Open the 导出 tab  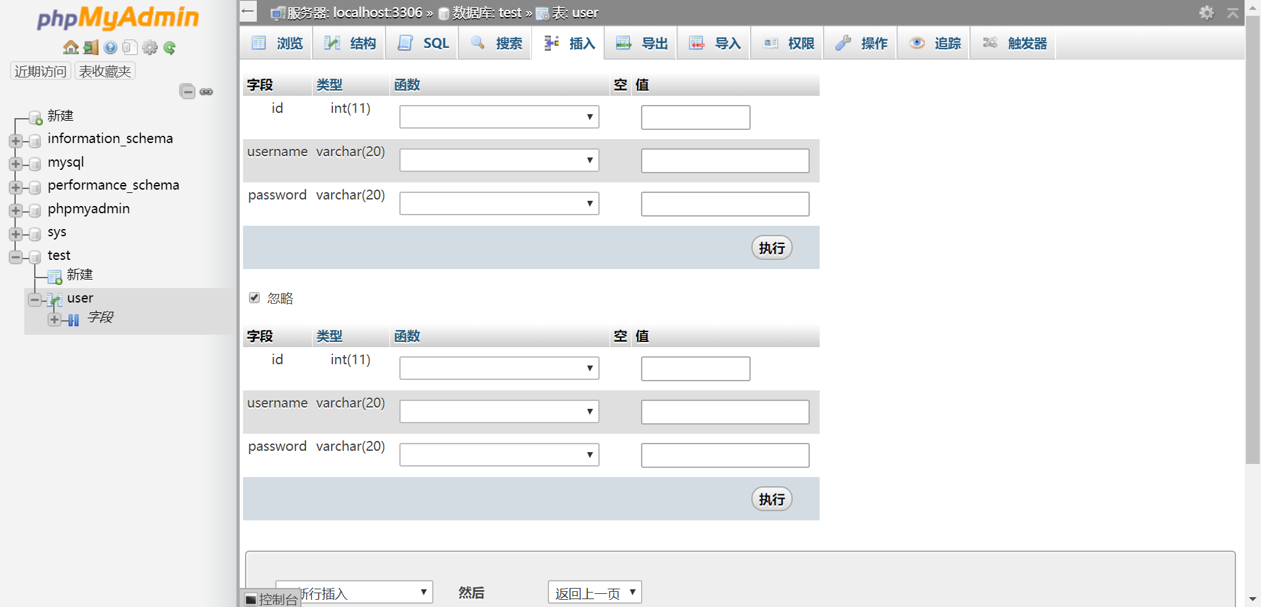coord(642,43)
